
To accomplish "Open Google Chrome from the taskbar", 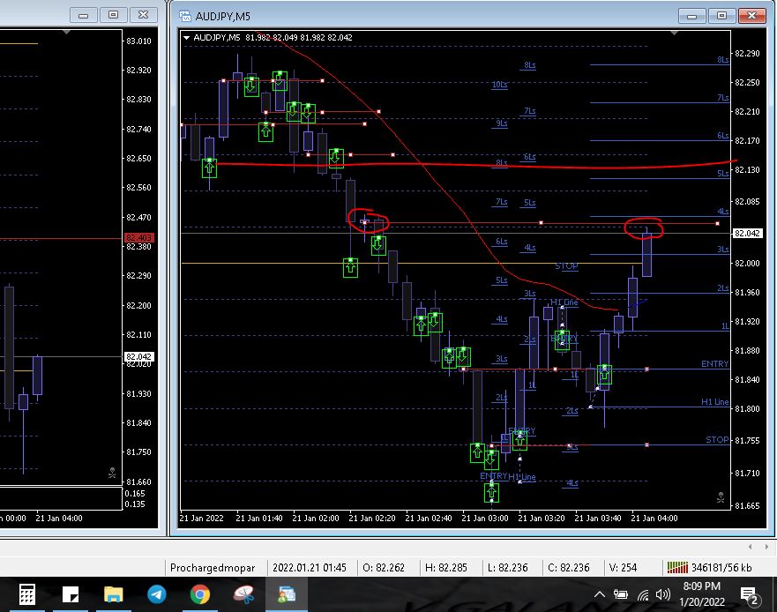I will [x=199, y=594].
